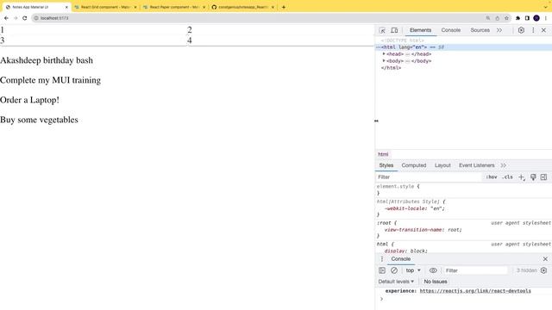Open the console drawer kebab menu

click(x=382, y=259)
